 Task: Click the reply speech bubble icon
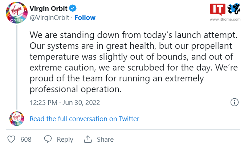point(48,139)
